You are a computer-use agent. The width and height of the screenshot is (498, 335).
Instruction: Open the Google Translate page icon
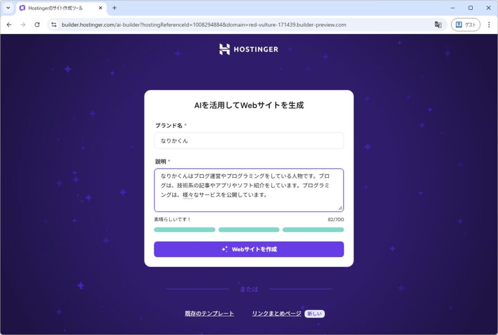[438, 25]
